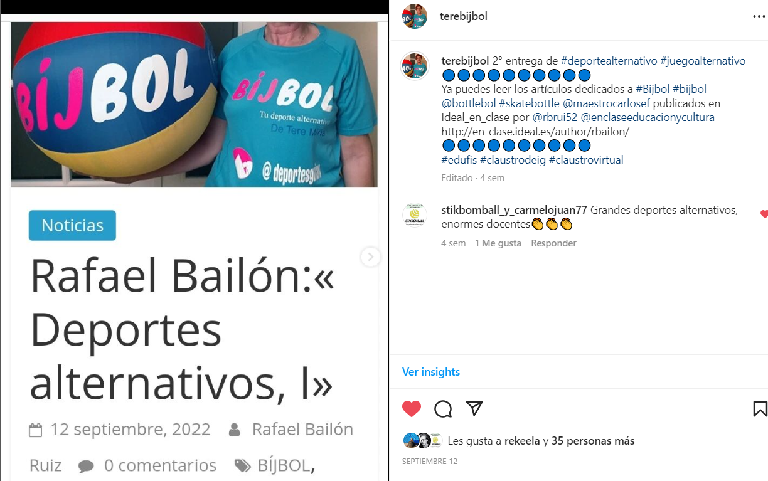Click the liker avatars next to Les gusta

[423, 441]
